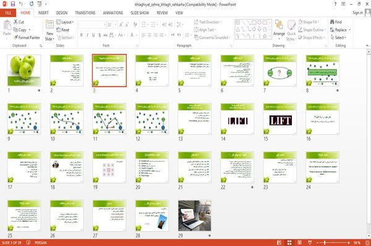Expand the Text Direction menu
The image size is (371, 246).
coord(208,22)
